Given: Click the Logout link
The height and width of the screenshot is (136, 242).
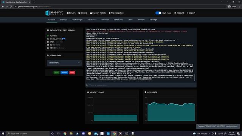Looking at the screenshot, I should pos(191,13).
